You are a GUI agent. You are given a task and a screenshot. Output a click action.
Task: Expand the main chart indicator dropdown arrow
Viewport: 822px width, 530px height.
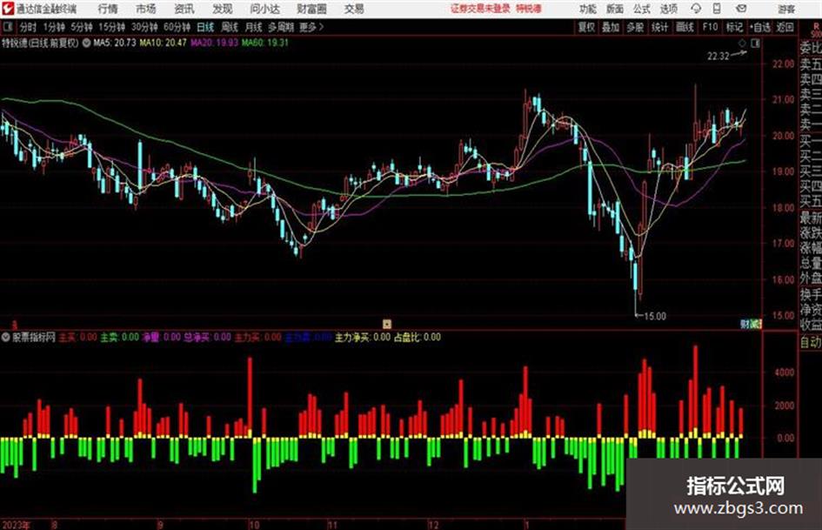(x=86, y=43)
